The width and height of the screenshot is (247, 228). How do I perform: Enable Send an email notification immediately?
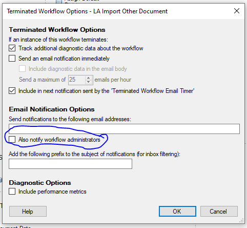(x=12, y=59)
